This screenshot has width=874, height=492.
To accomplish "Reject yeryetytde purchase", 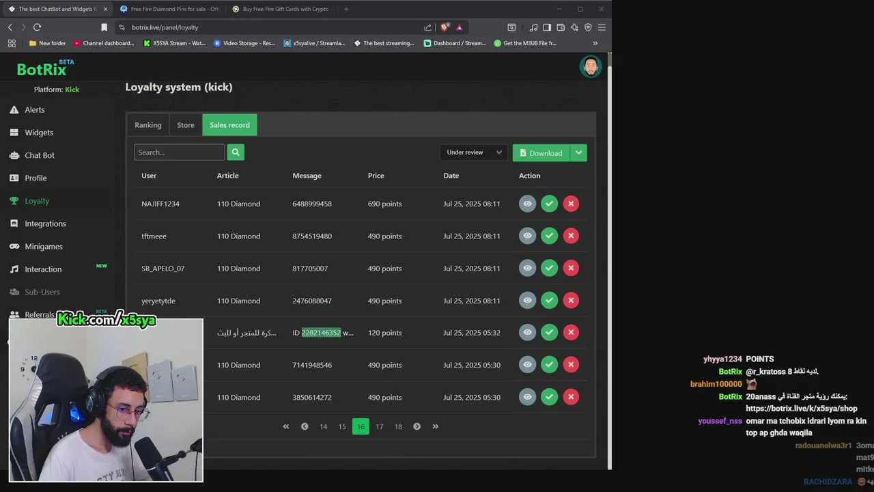I will pyautogui.click(x=571, y=300).
